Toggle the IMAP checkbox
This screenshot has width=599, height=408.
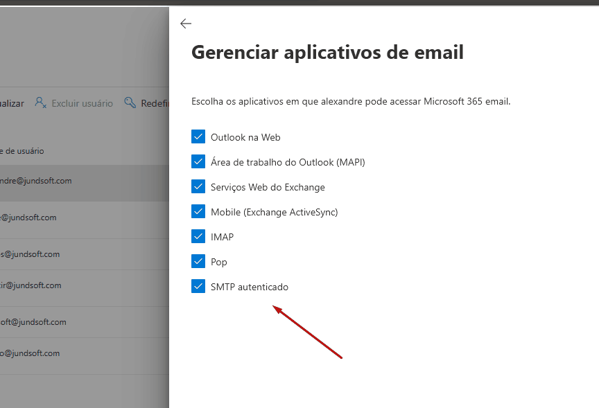point(198,236)
